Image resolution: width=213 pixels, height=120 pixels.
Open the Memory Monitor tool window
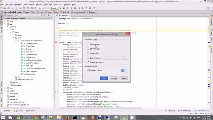coord(202,111)
